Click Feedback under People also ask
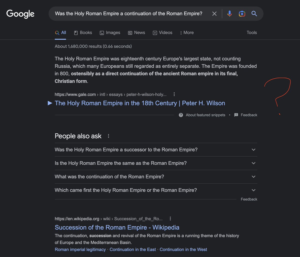 tap(249, 199)
